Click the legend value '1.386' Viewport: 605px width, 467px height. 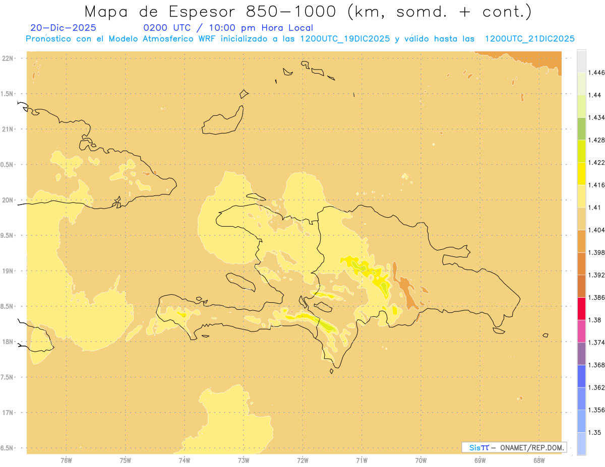pyautogui.click(x=596, y=297)
